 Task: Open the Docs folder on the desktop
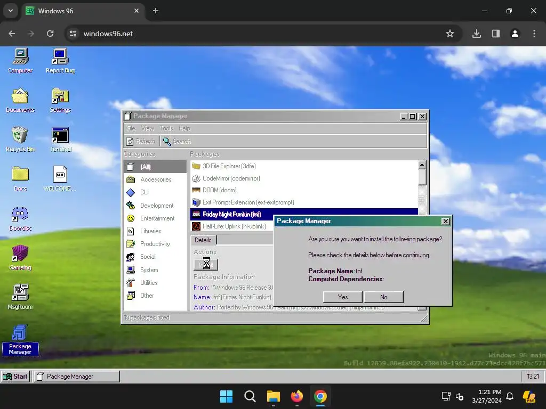click(20, 179)
